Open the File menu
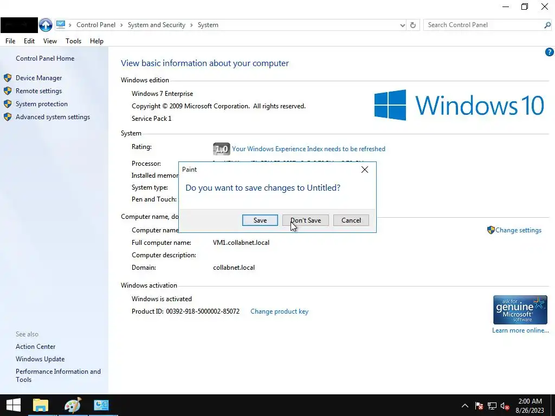The width and height of the screenshot is (555, 416). (10, 41)
